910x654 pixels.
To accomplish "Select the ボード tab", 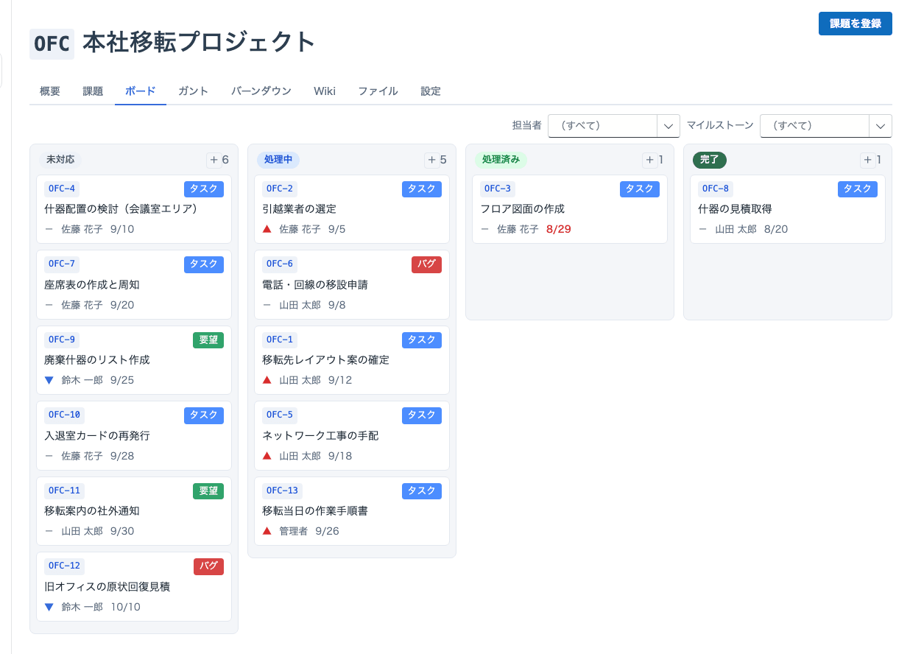I will [141, 91].
